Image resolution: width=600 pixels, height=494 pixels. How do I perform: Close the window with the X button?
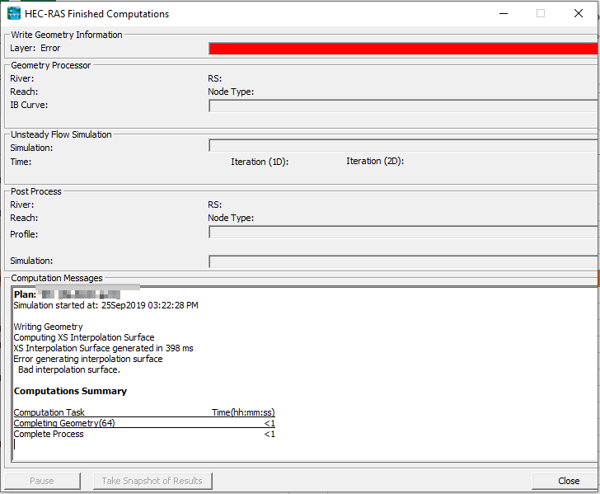tap(578, 13)
